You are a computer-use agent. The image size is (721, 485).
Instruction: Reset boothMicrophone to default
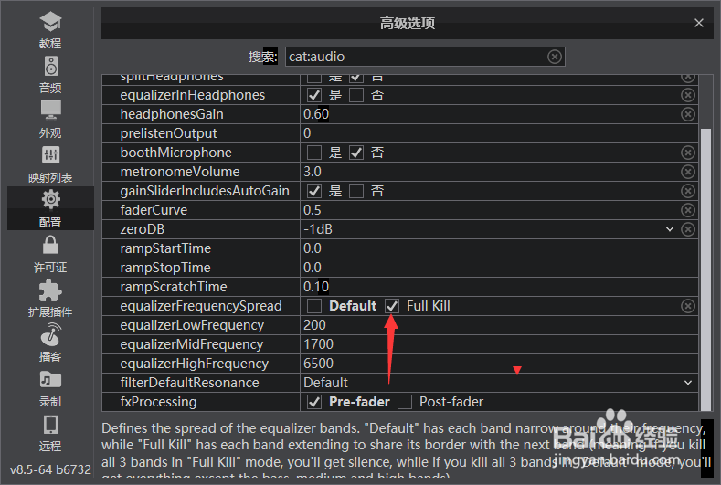[x=688, y=153]
